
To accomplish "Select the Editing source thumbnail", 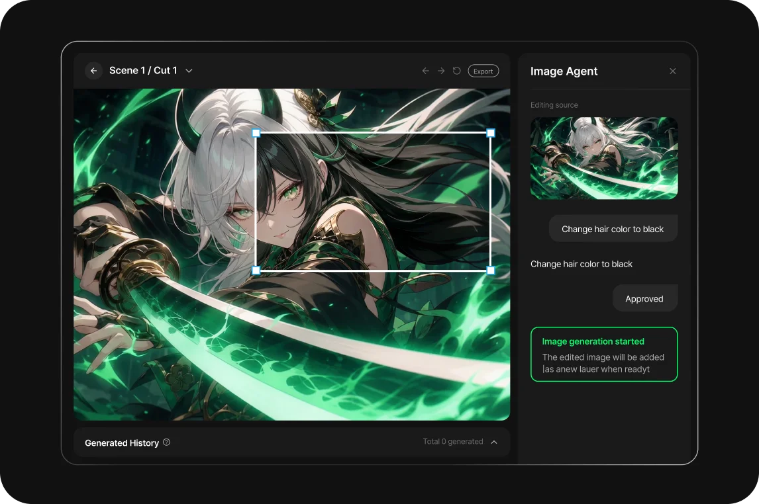I will pyautogui.click(x=604, y=158).
